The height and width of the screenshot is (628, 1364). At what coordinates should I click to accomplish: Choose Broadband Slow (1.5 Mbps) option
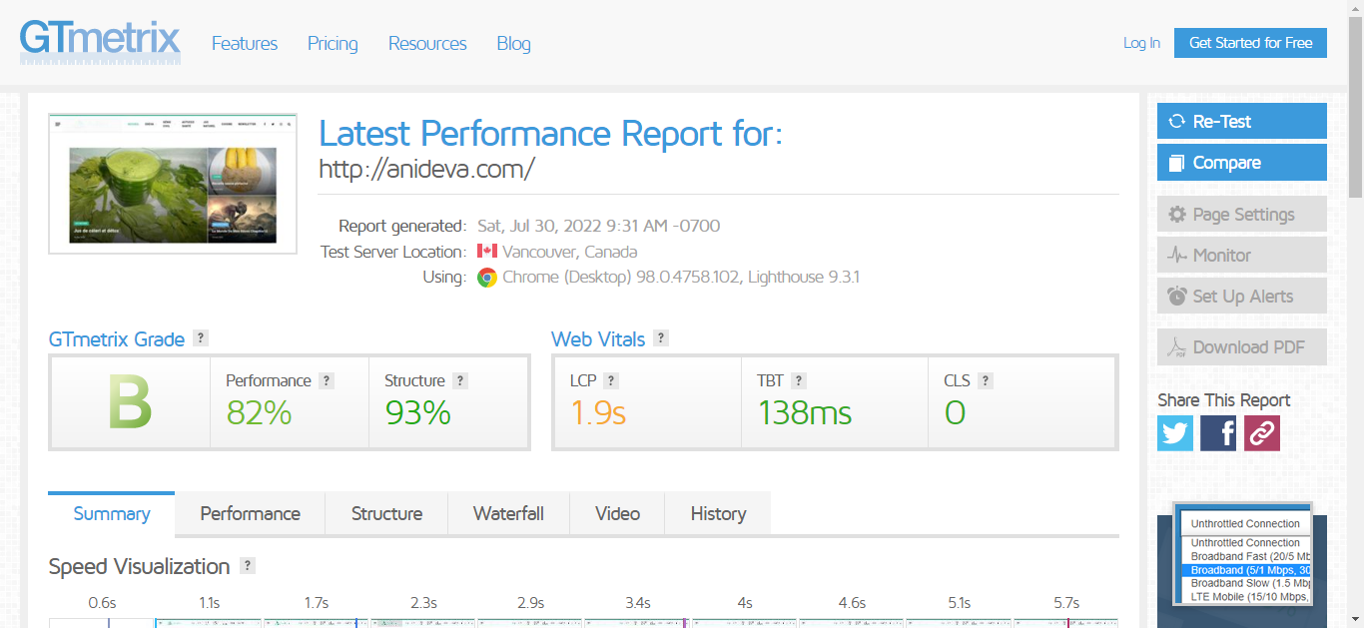[x=1245, y=583]
